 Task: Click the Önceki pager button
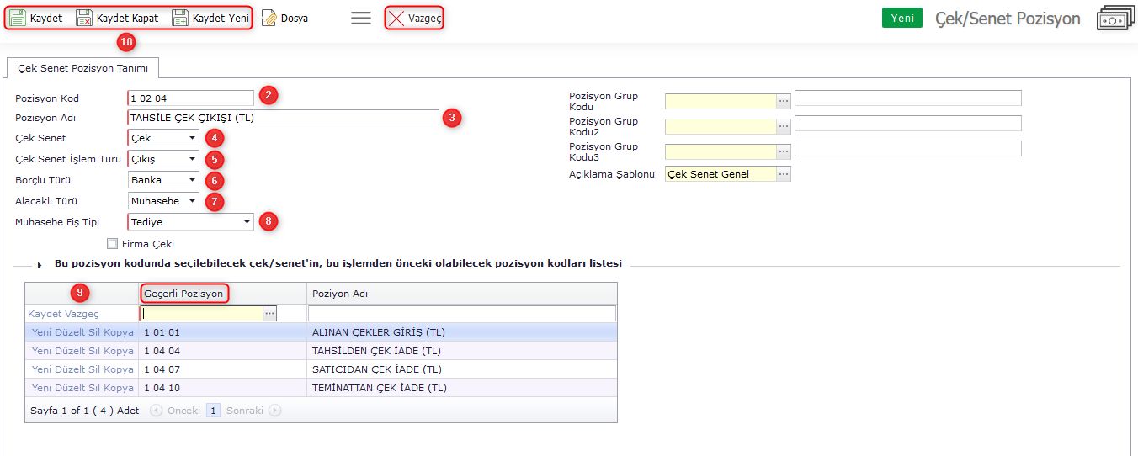176,411
